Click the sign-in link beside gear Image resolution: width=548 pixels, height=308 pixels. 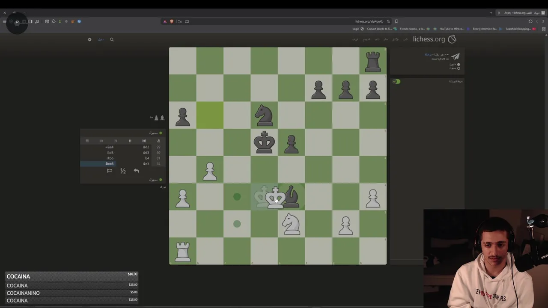pos(101,39)
